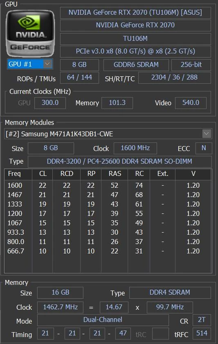Click the V column header

pyautogui.click(x=193, y=174)
